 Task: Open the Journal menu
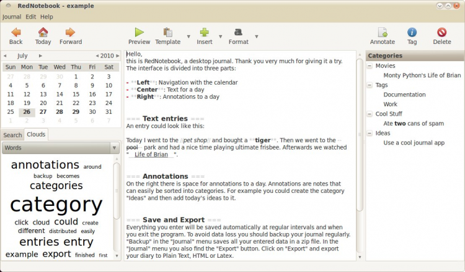pyautogui.click(x=12, y=17)
